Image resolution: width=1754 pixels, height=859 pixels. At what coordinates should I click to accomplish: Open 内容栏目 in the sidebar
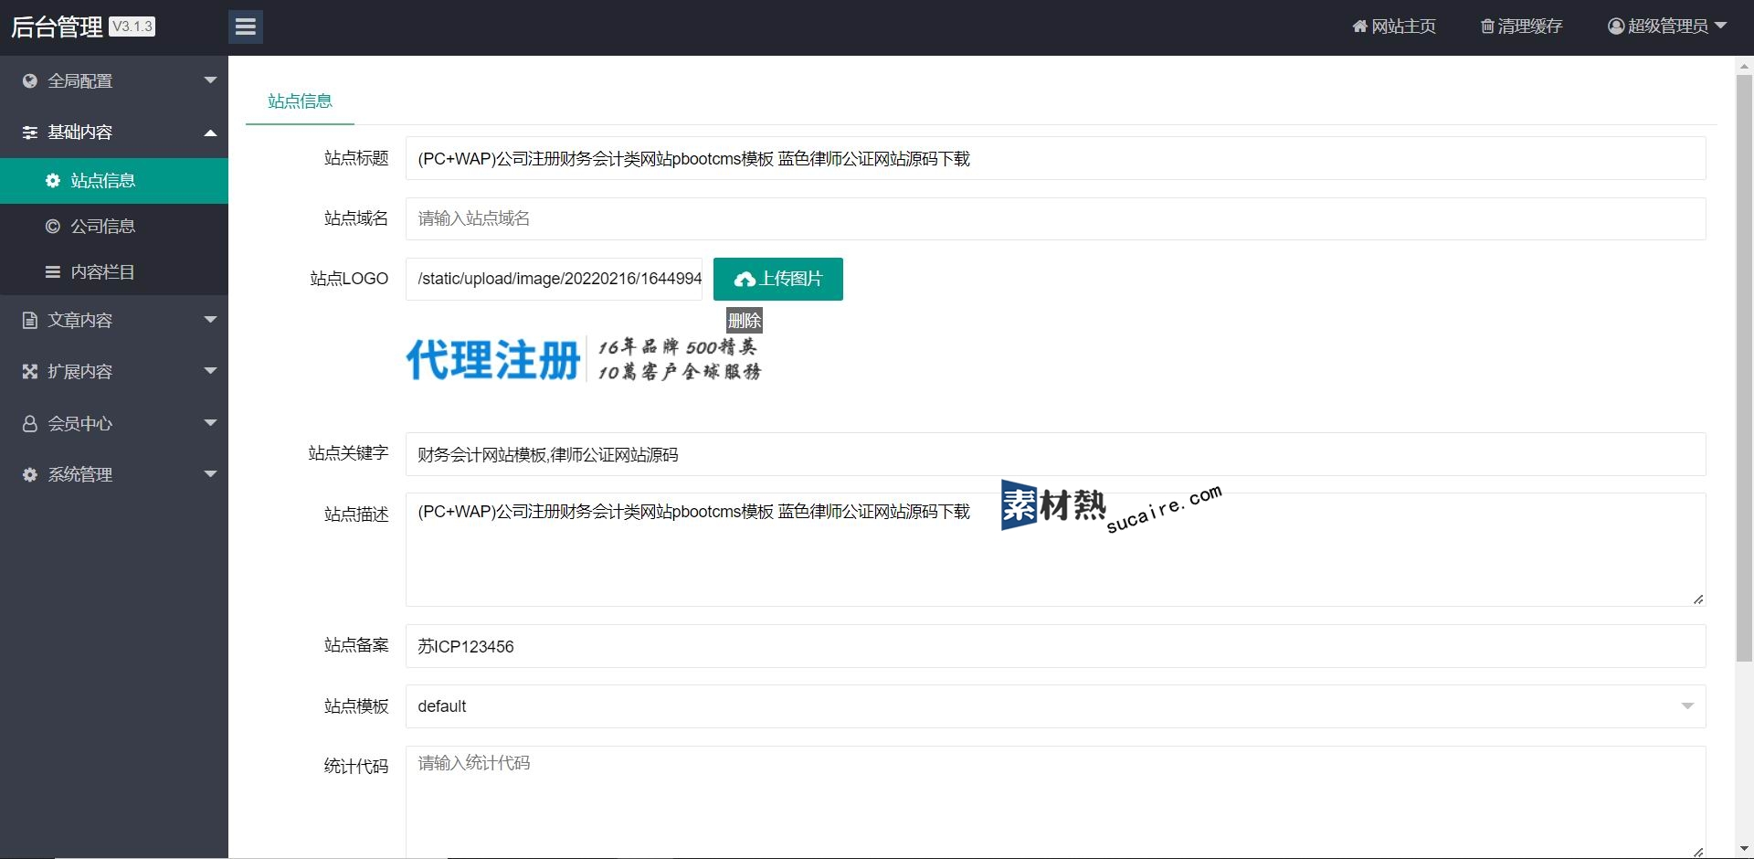click(102, 272)
